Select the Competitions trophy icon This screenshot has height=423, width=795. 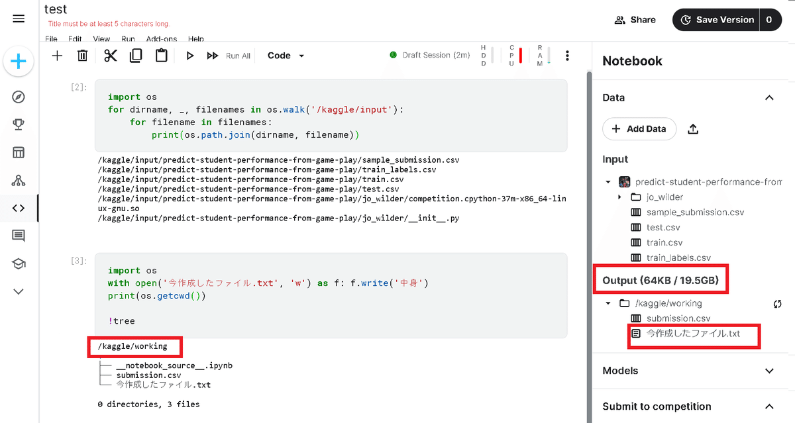pyautogui.click(x=18, y=124)
